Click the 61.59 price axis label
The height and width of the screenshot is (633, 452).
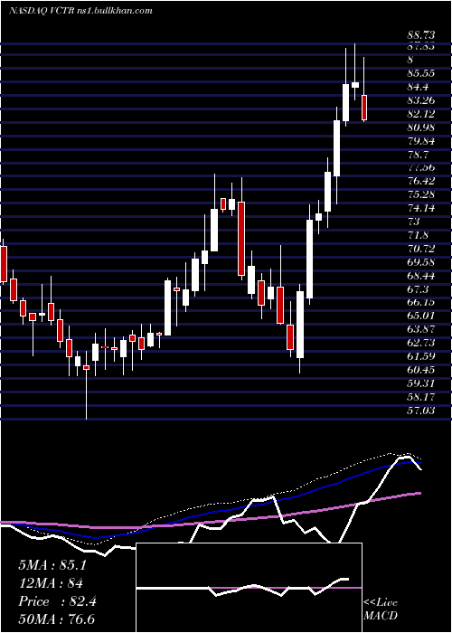[421, 356]
